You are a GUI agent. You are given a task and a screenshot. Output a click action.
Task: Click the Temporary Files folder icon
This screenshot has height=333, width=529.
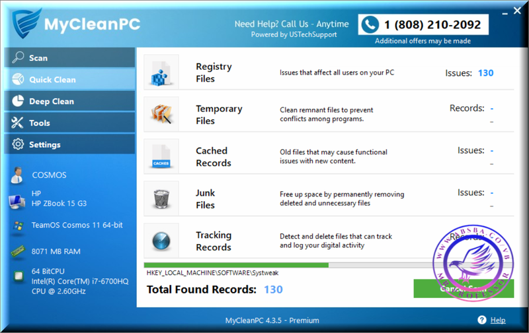161,114
